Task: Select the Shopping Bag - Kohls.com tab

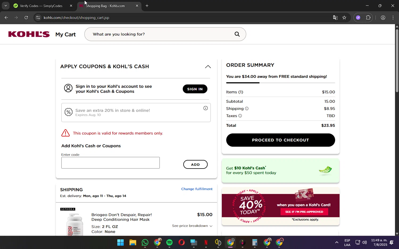Action: (x=109, y=6)
